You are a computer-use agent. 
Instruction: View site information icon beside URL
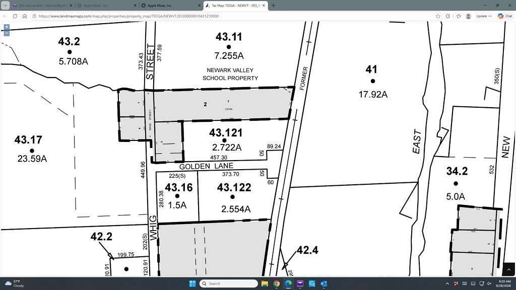pos(34,16)
